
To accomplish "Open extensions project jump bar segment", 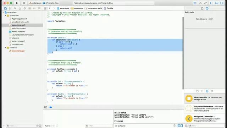I will (63, 9).
